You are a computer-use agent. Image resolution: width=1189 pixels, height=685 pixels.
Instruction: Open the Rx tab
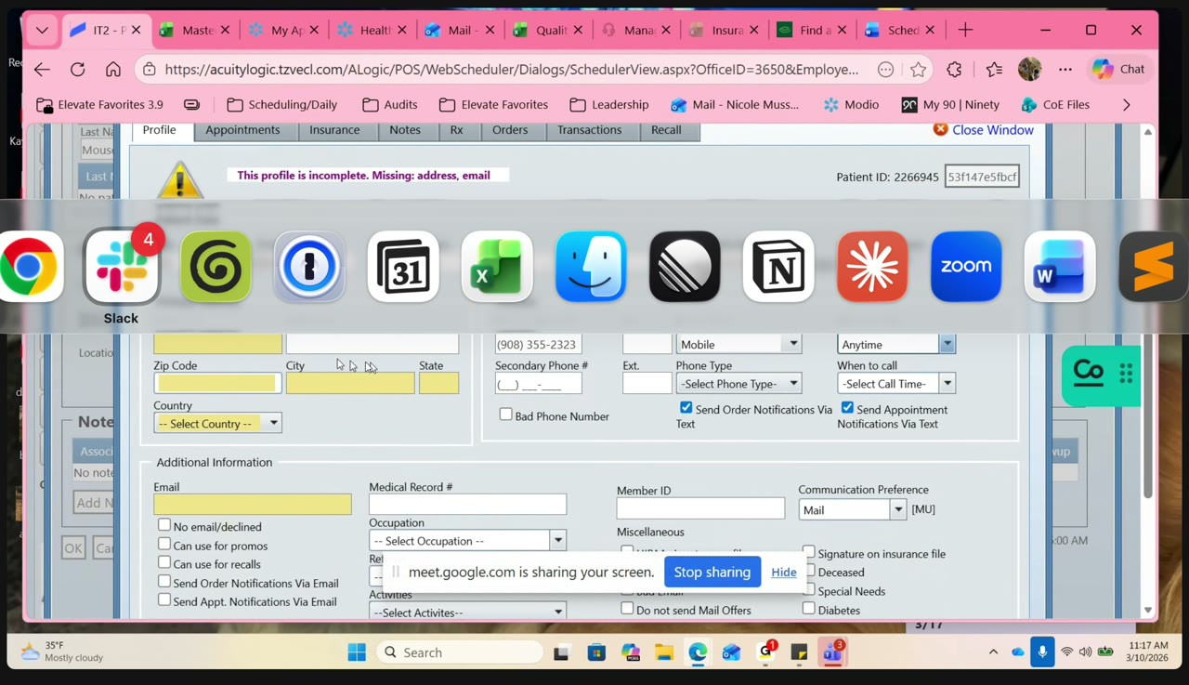[456, 130]
